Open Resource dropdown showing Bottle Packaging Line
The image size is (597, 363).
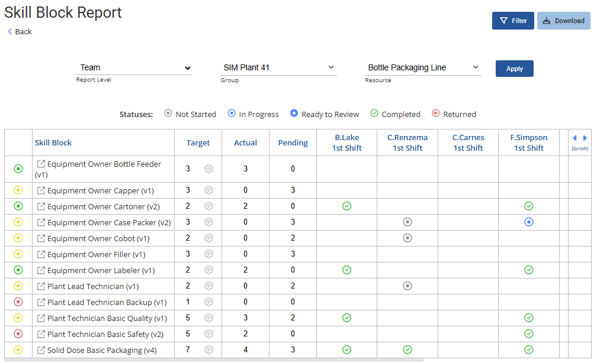[x=423, y=68]
